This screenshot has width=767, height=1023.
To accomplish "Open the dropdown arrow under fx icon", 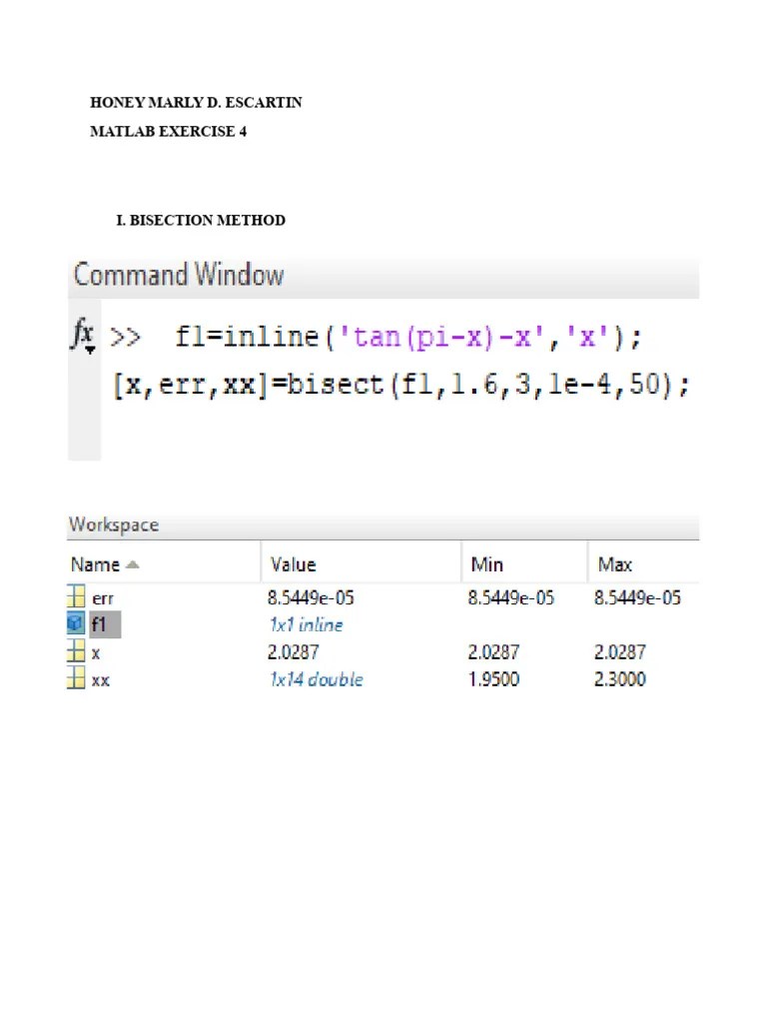I will (x=90, y=351).
